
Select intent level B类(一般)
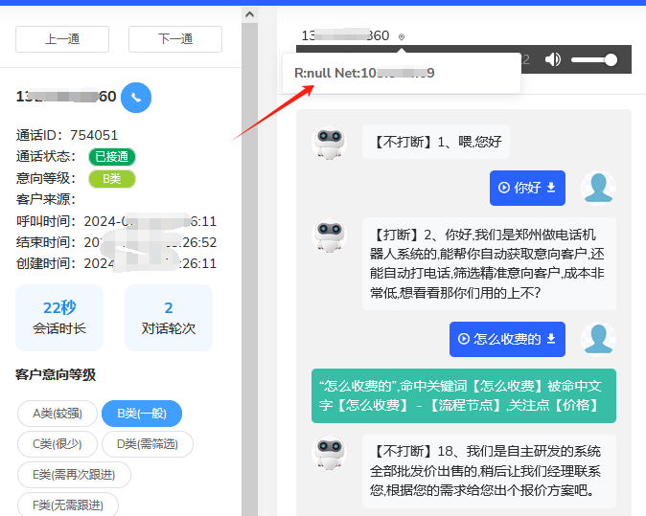(x=142, y=414)
